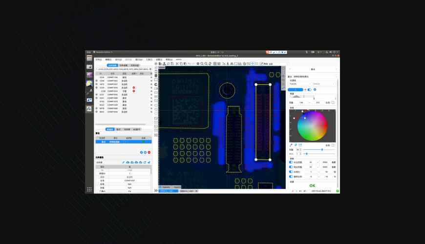
Task: Open the Default dropdown in right panel
Action: pyautogui.click(x=323, y=84)
